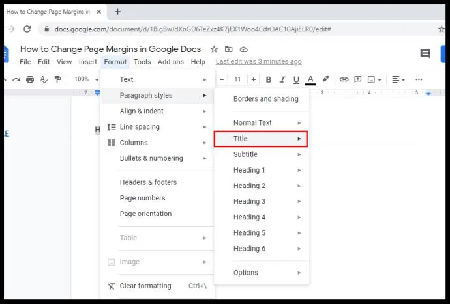Viewport: 450px width, 304px height.
Task: Click the cloud document status icon
Action: pyautogui.click(x=244, y=49)
